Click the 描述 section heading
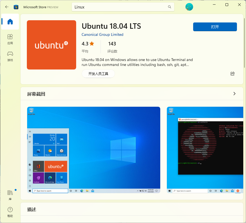 click(32, 210)
